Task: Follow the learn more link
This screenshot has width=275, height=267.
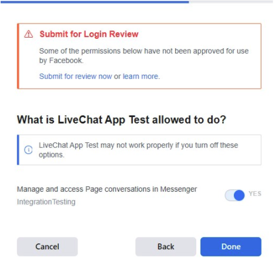Action: (140, 76)
